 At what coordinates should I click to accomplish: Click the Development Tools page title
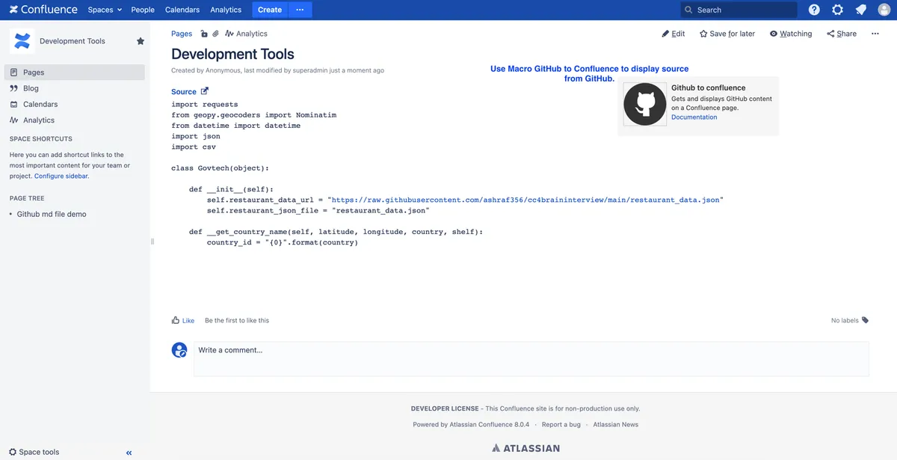[x=232, y=54]
